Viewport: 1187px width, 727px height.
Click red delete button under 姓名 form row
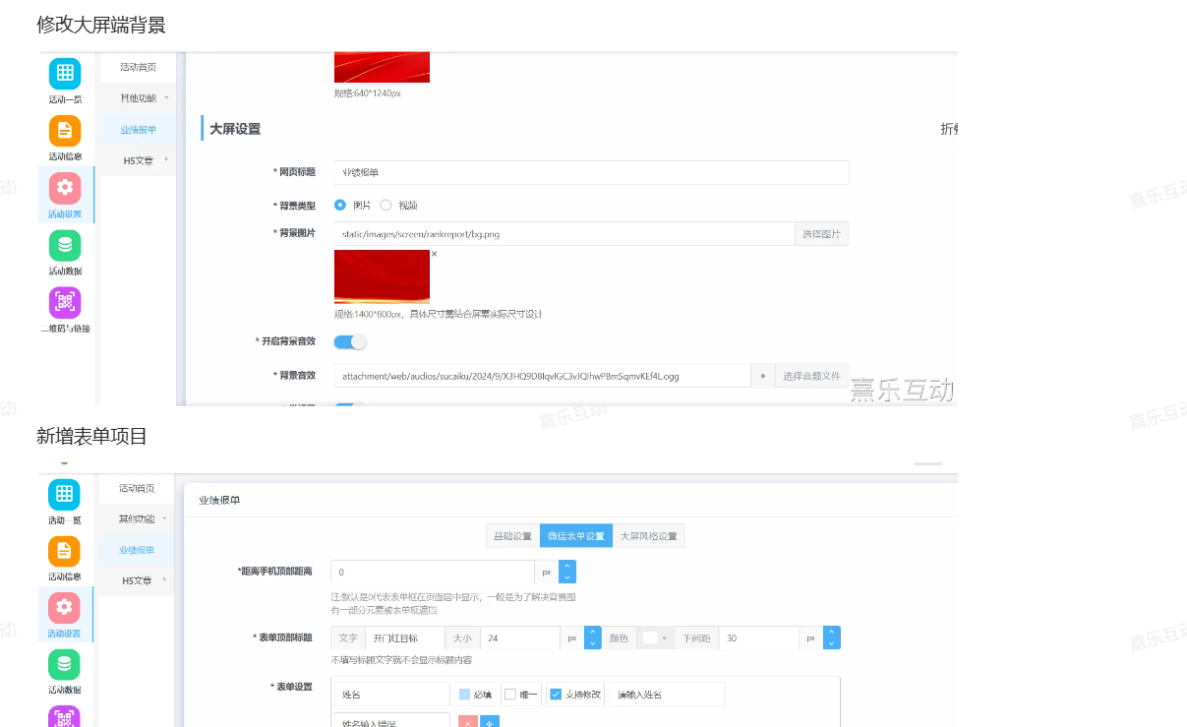point(468,721)
